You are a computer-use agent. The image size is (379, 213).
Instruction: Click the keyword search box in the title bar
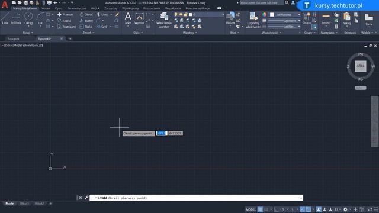point(262,2)
